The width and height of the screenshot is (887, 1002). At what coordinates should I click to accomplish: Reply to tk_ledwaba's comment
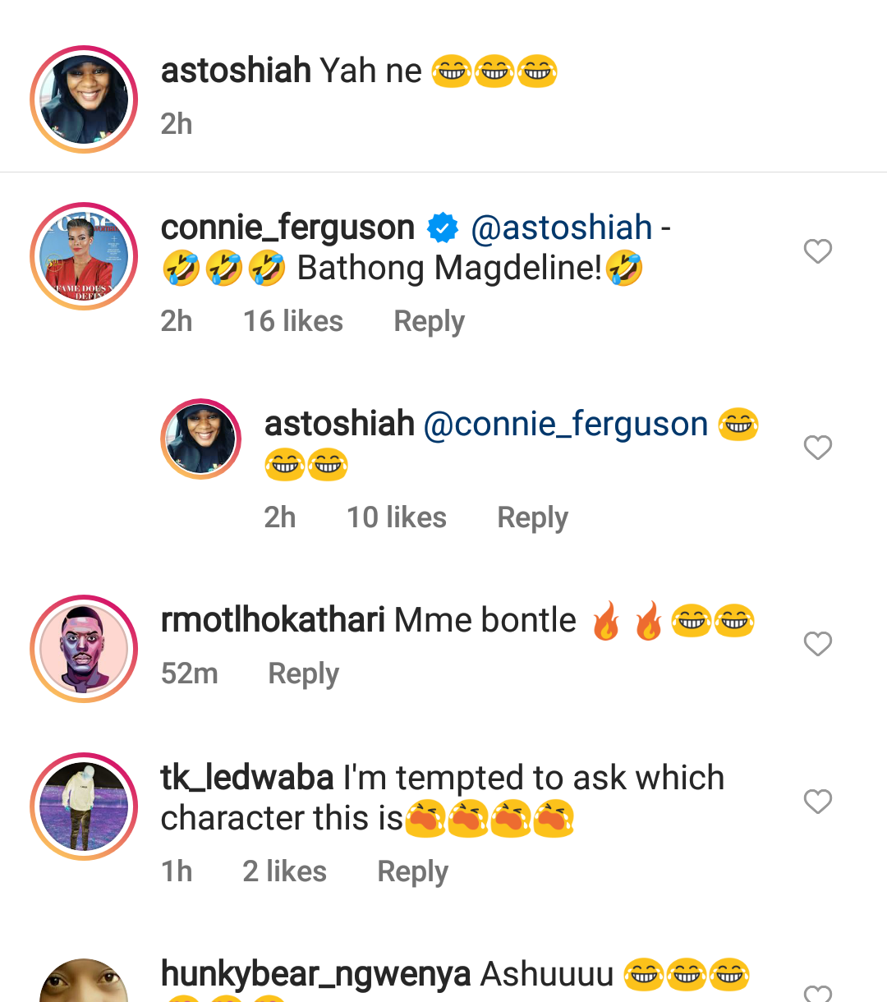[412, 872]
